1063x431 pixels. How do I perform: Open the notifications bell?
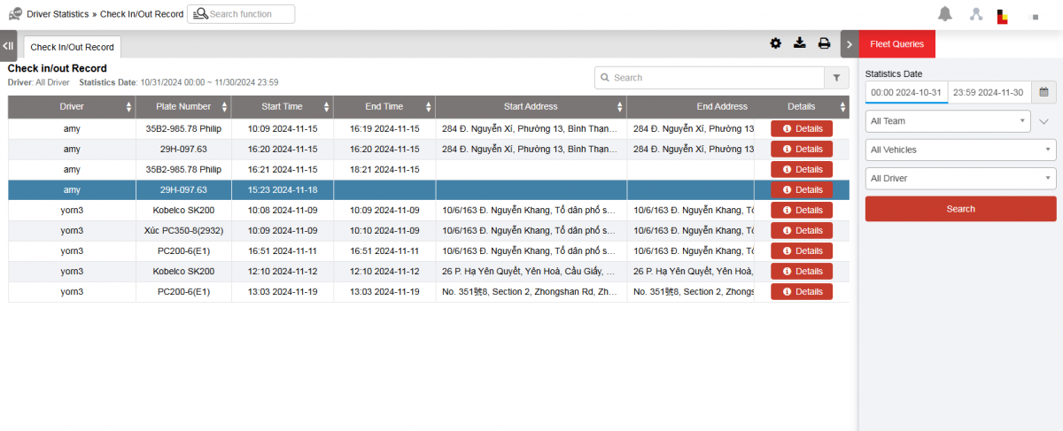tap(945, 14)
